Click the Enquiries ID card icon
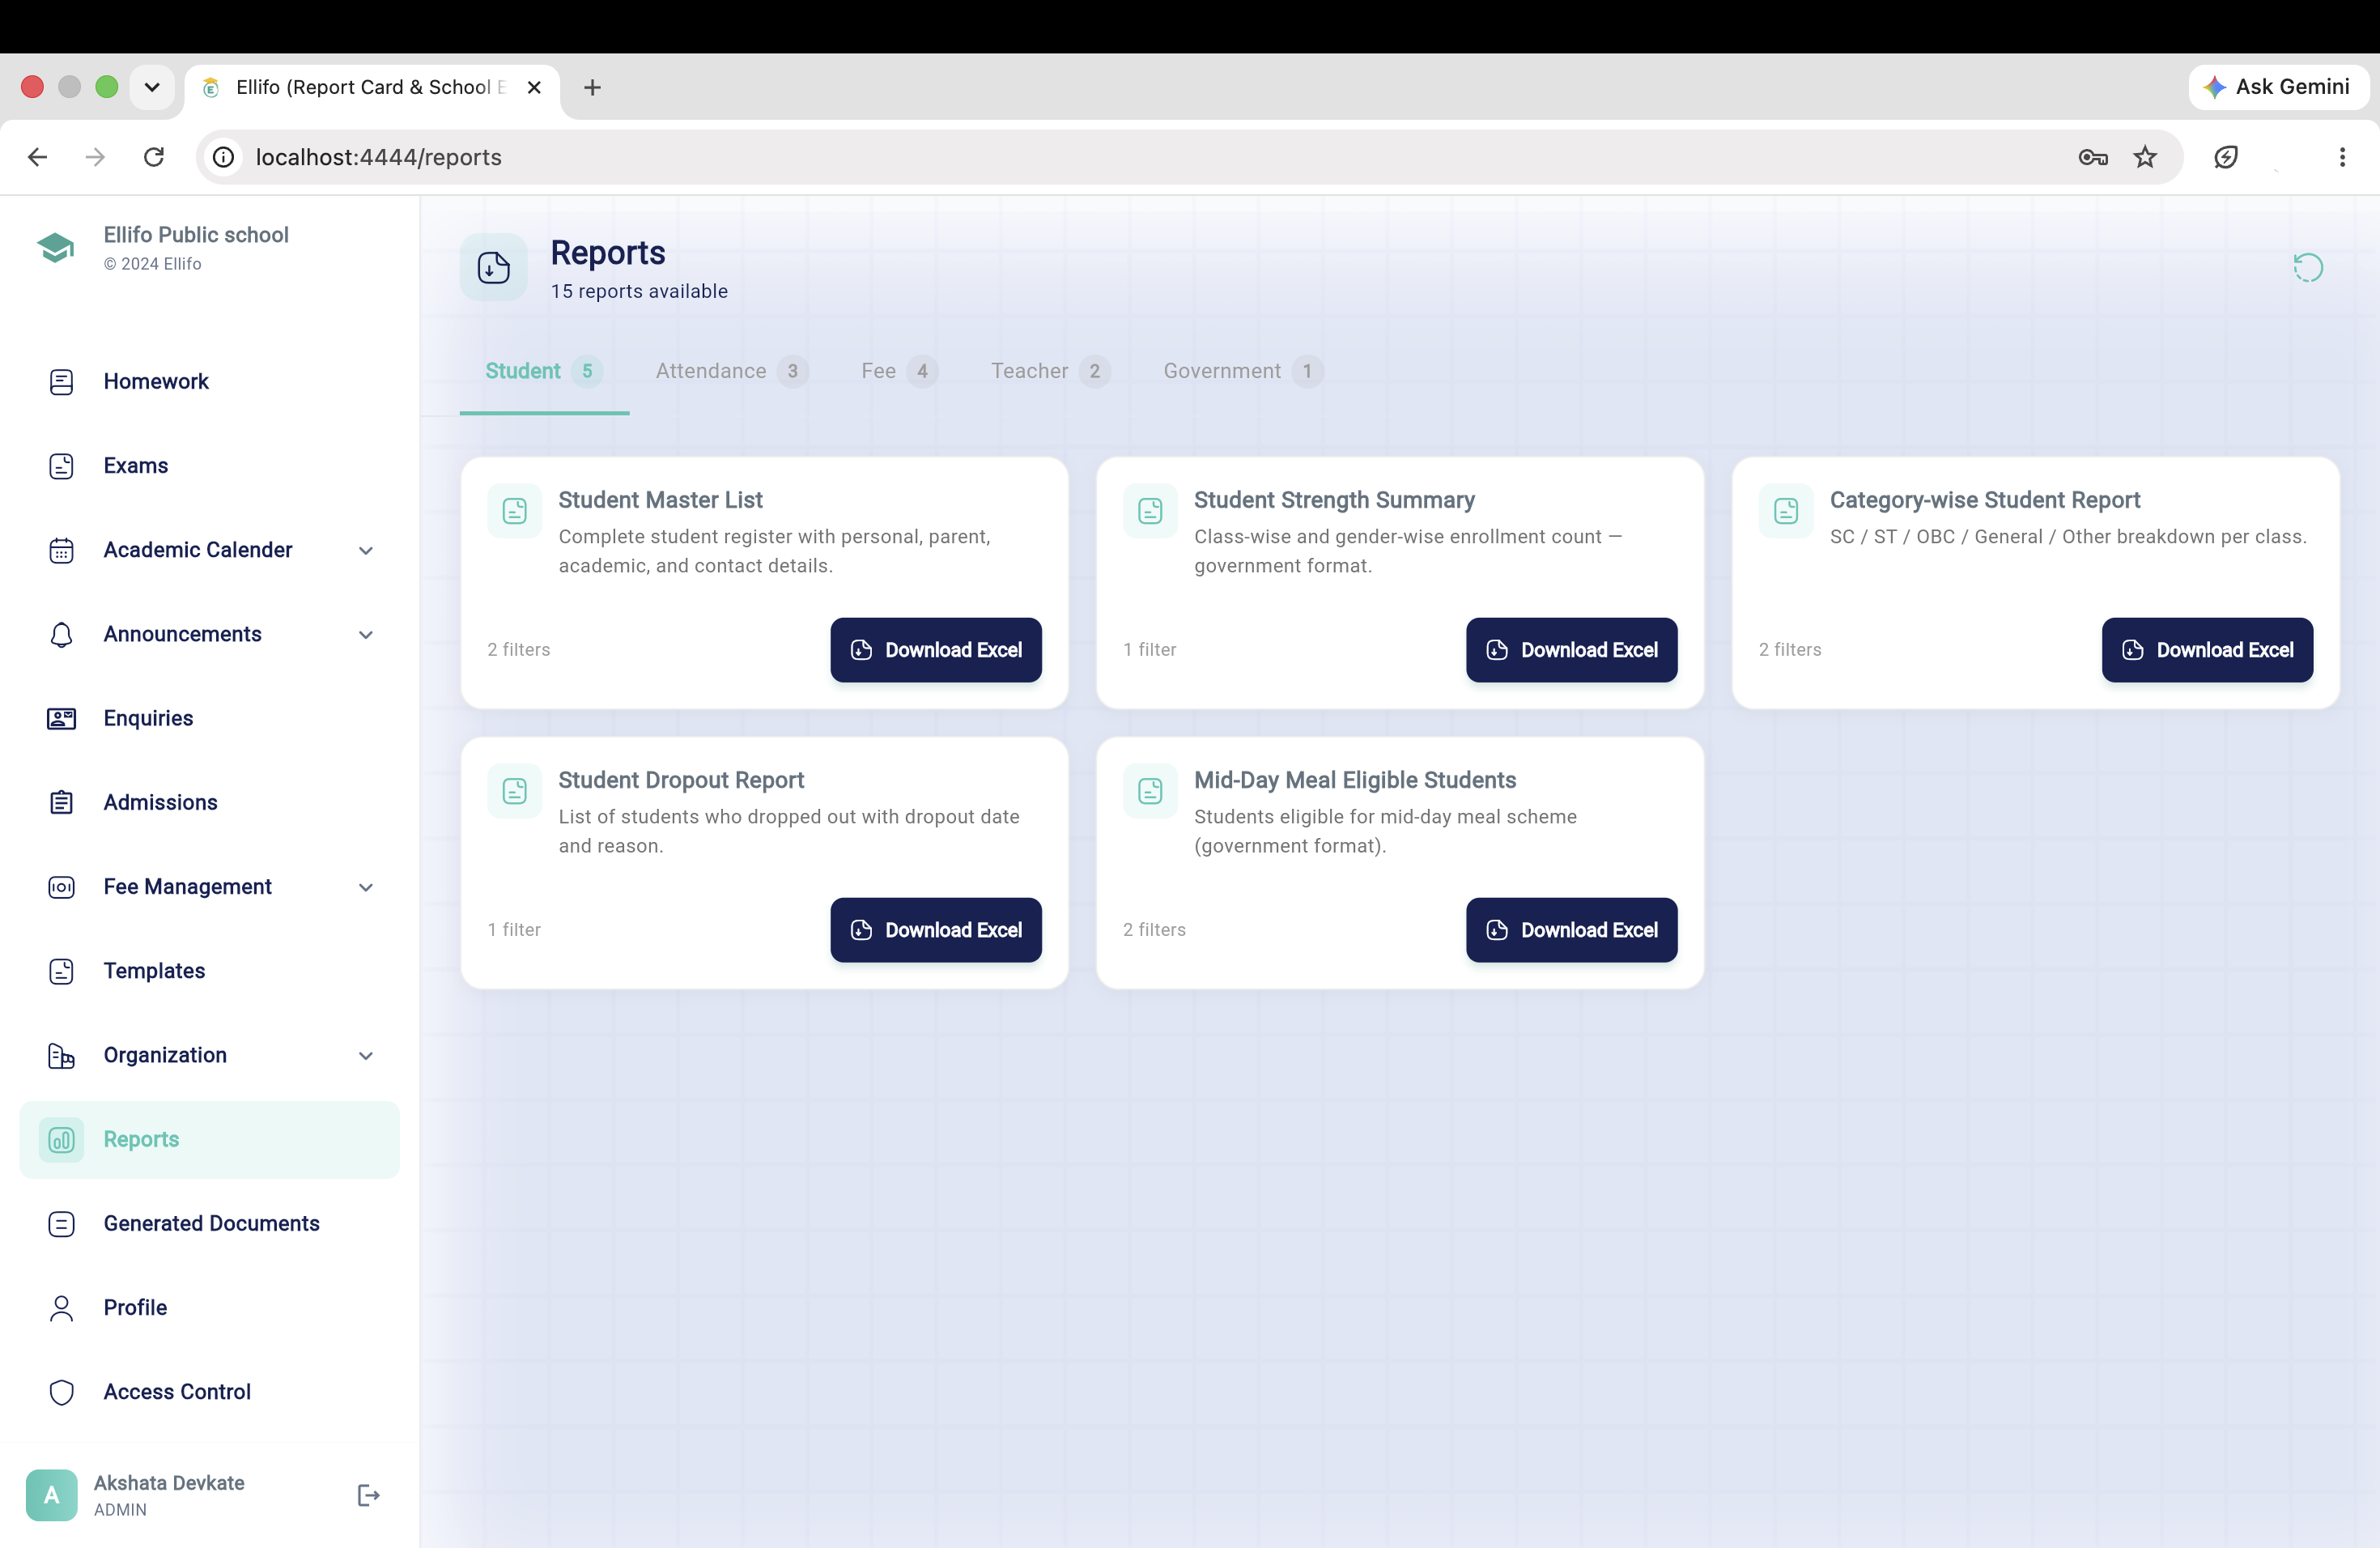 point(61,718)
